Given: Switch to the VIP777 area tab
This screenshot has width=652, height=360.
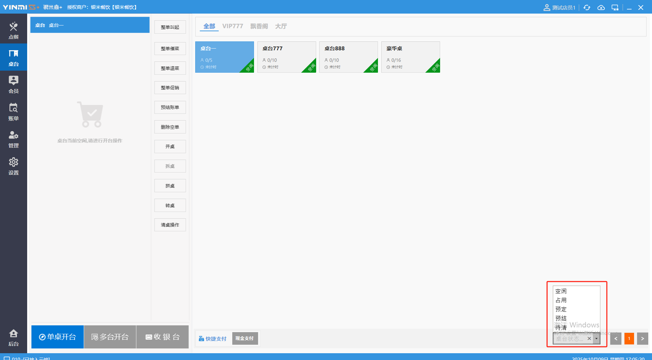Looking at the screenshot, I should [233, 26].
